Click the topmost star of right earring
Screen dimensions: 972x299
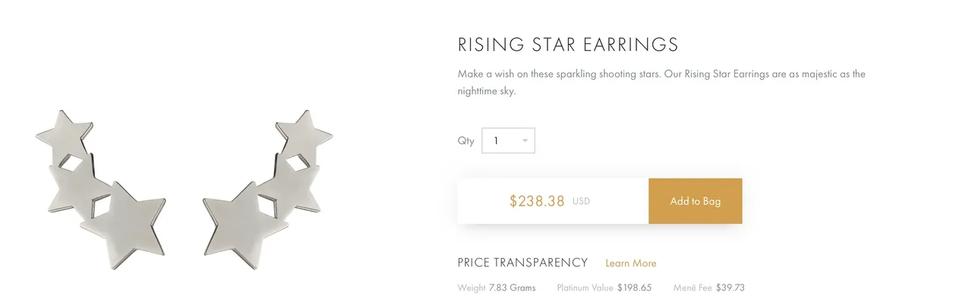click(305, 135)
